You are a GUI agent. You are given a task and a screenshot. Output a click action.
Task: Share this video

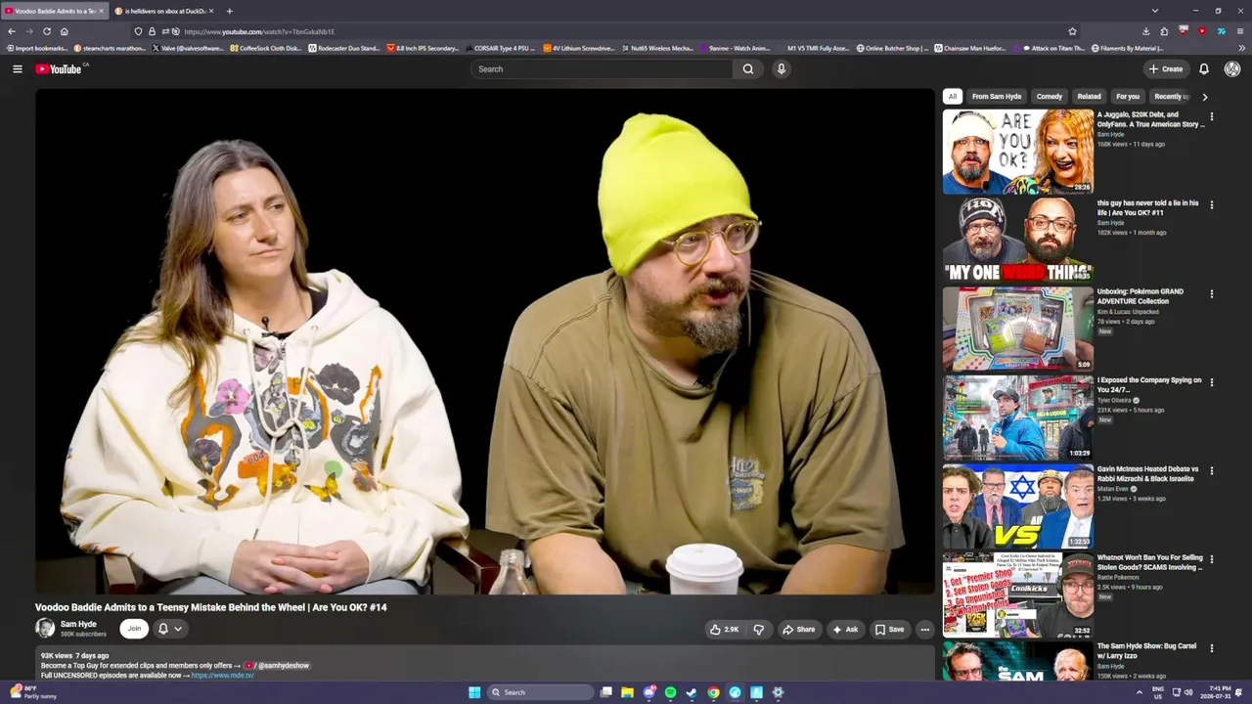799,630
